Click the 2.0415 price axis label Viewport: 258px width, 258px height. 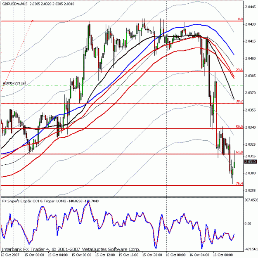[x=251, y=41]
